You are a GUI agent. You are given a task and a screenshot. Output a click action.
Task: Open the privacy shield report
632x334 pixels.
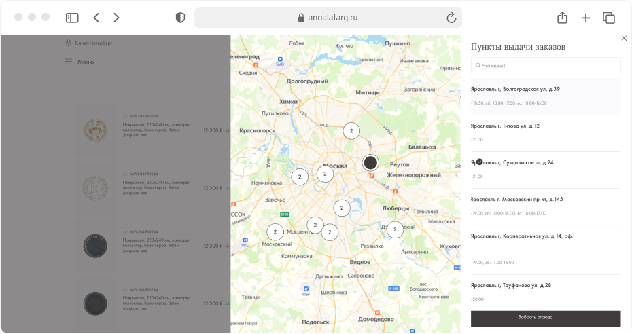point(180,18)
